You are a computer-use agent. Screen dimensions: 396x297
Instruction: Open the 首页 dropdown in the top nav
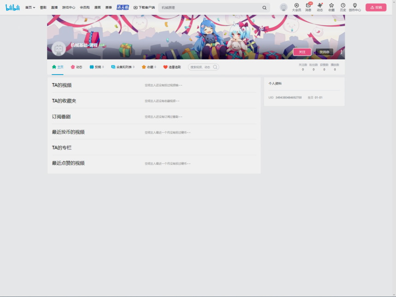point(30,7)
